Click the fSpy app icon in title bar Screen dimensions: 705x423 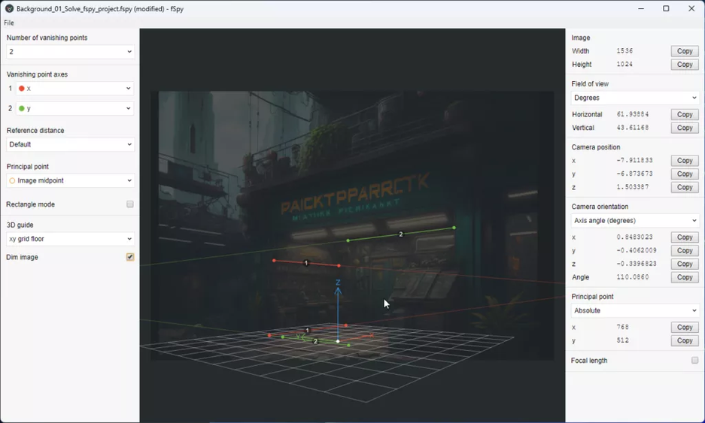(9, 9)
